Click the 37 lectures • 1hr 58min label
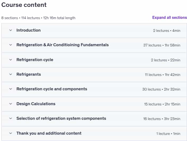187x141 pixels. point(162,45)
